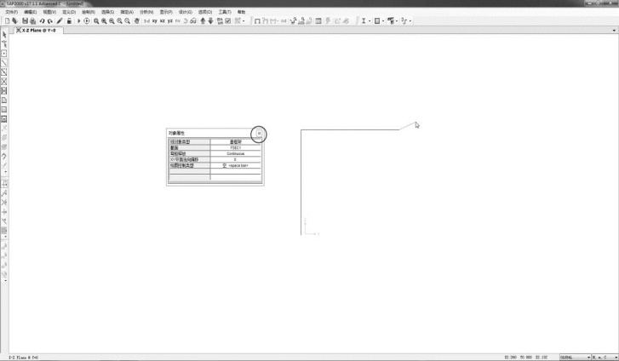Click the Set Display Options checkbox icon

pos(228,21)
